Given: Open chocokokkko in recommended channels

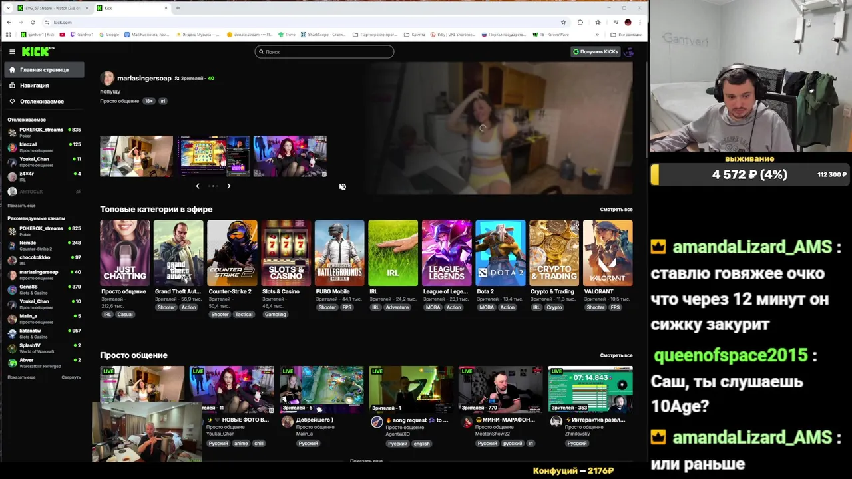Looking at the screenshot, I should click(44, 260).
